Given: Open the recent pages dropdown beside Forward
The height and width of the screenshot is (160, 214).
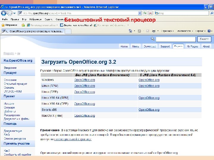Looking at the screenshot, I should point(15,13).
